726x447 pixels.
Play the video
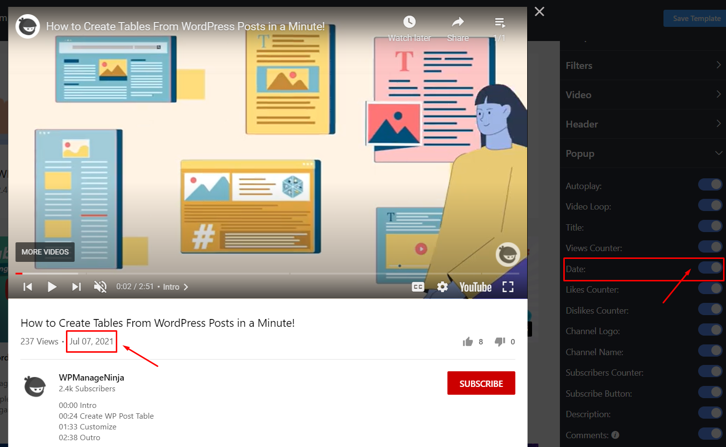(52, 287)
